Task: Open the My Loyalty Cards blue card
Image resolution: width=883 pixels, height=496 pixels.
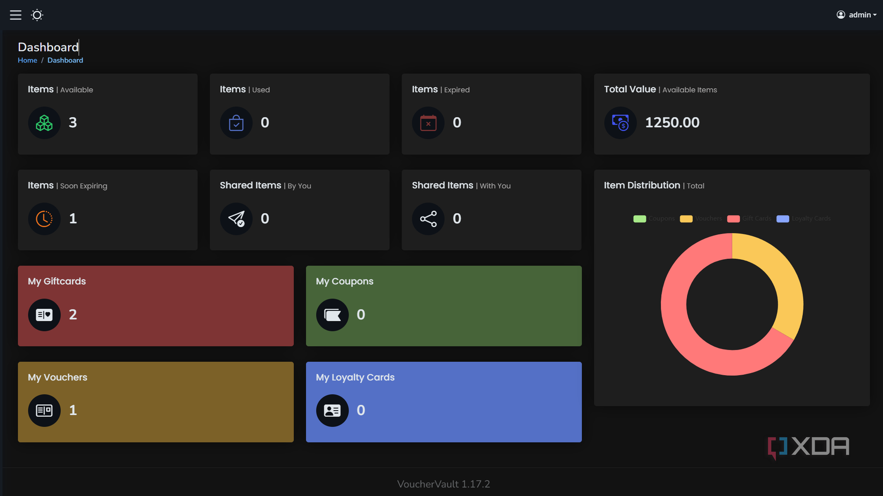Action: coord(444,402)
